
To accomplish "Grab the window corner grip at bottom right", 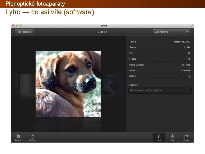I will (x=193, y=141).
